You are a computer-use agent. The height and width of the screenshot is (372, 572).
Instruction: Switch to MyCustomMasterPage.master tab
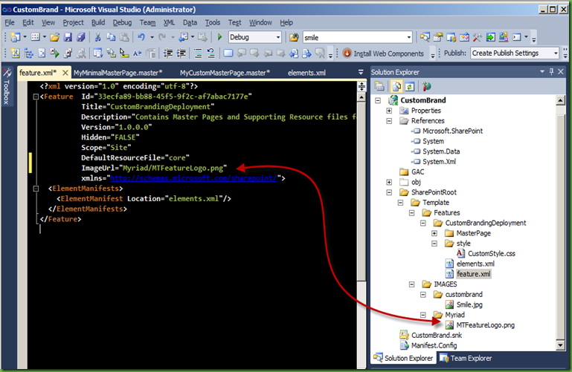225,73
